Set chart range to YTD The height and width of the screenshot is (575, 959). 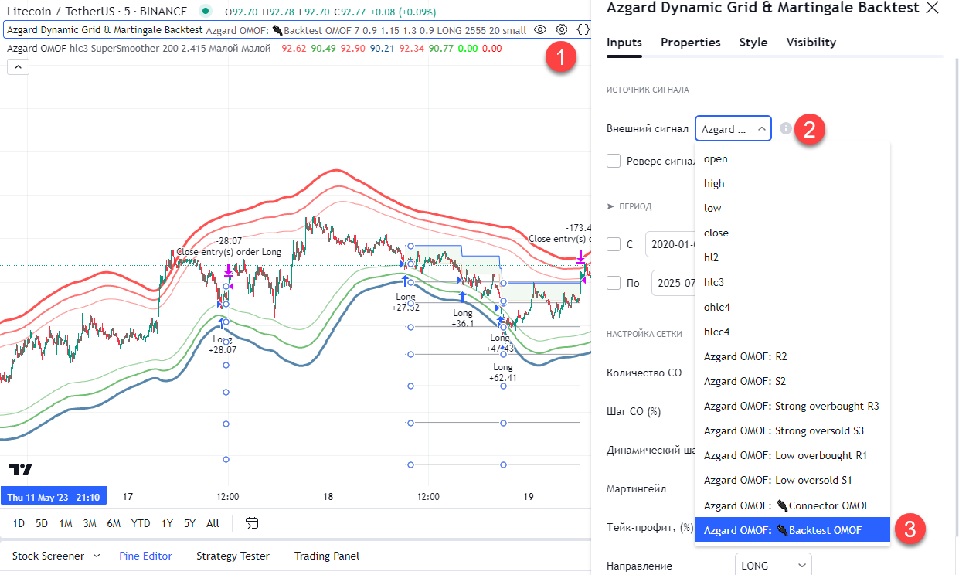tap(141, 523)
